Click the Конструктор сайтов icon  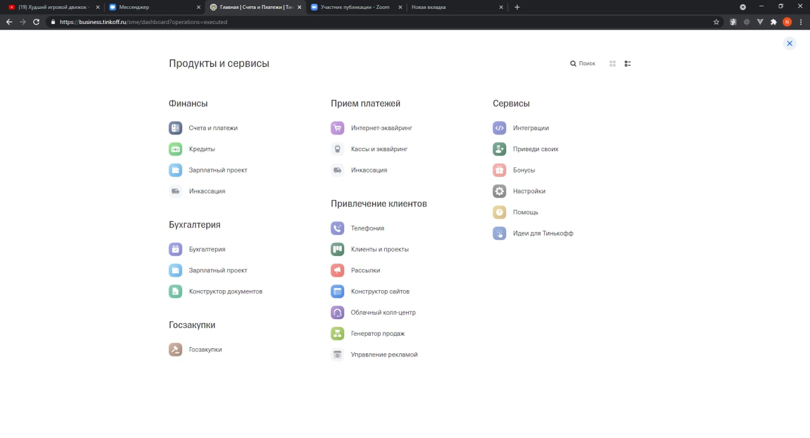(337, 291)
